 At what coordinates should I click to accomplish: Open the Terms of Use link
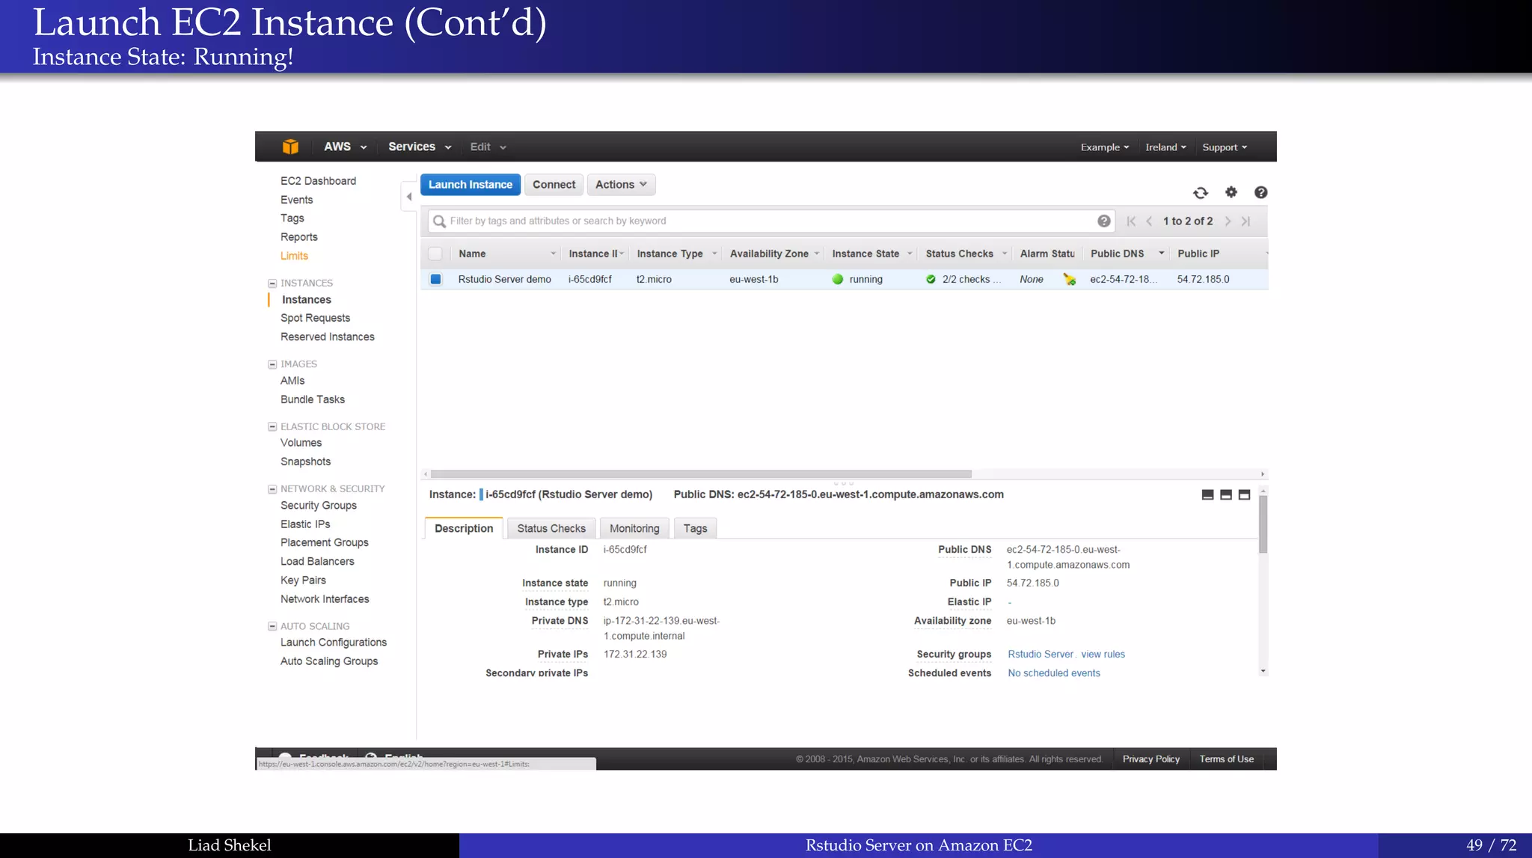1226,759
